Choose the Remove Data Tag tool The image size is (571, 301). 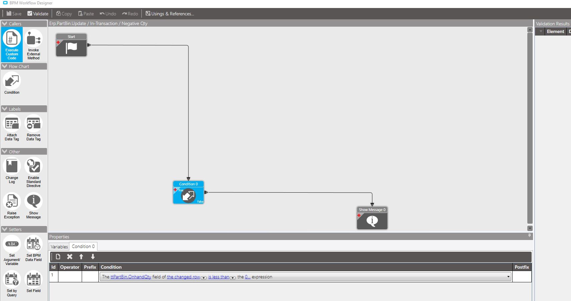[x=33, y=128]
